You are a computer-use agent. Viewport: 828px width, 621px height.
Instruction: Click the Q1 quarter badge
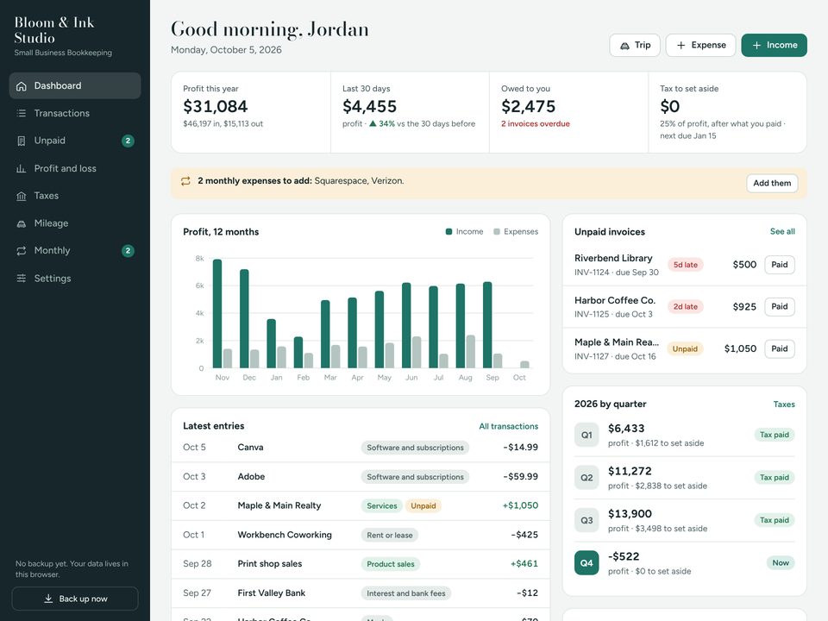click(x=586, y=435)
